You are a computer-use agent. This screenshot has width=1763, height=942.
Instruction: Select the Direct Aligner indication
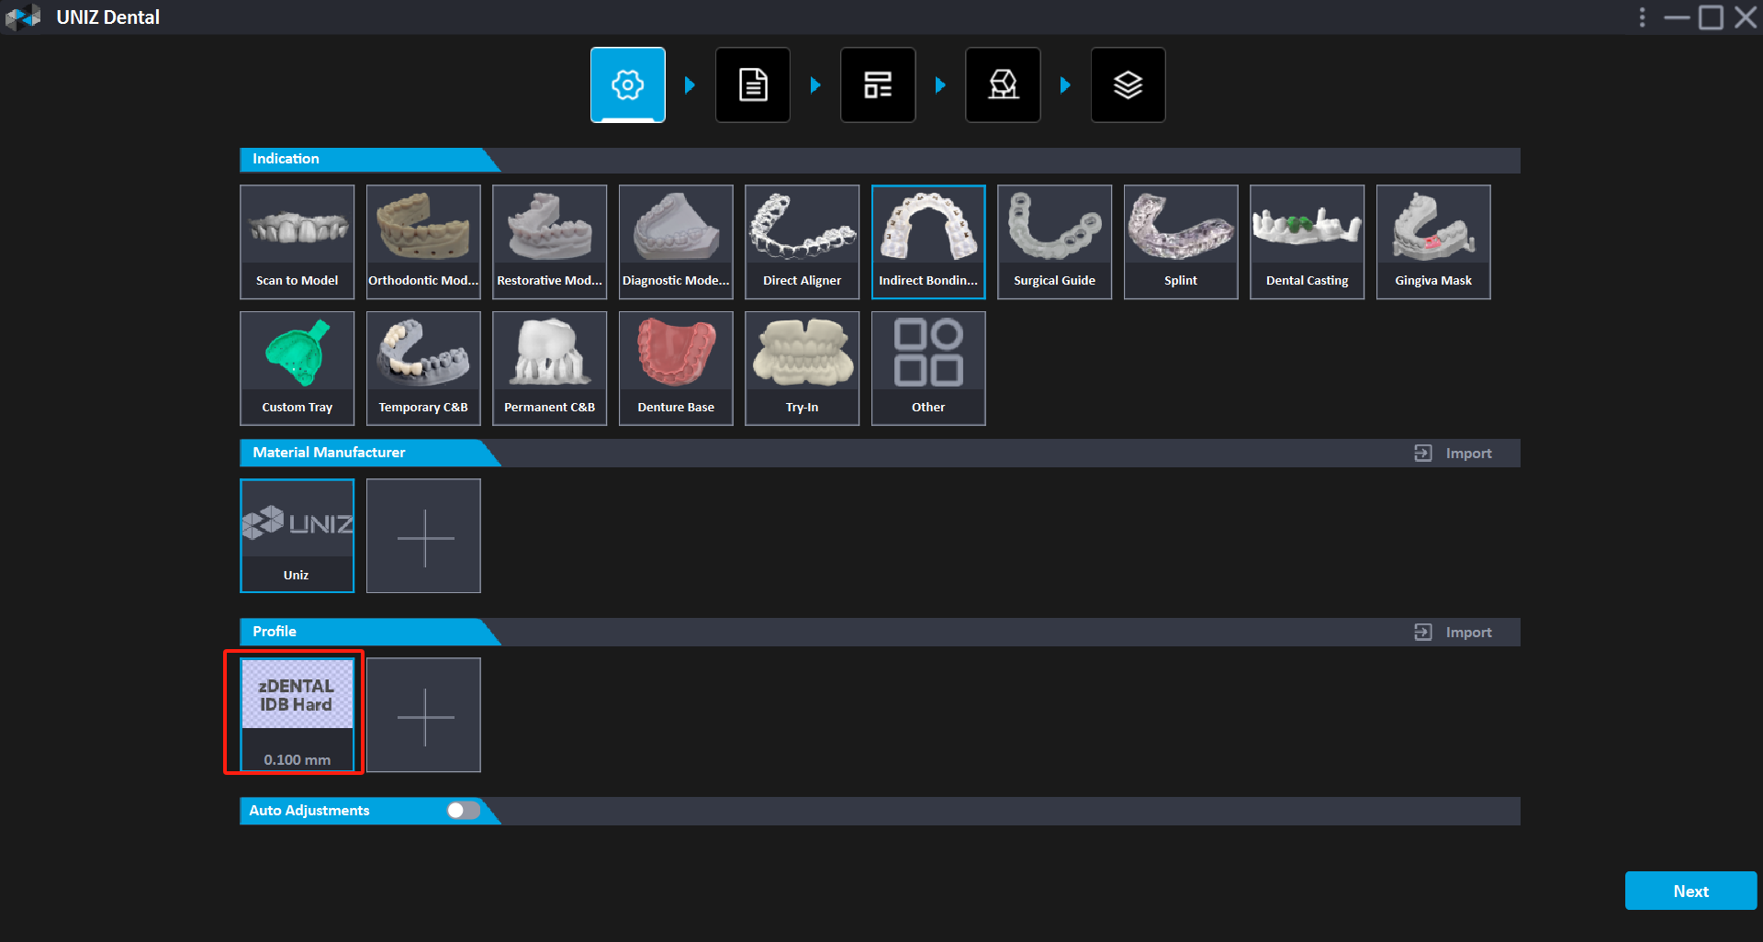click(802, 241)
